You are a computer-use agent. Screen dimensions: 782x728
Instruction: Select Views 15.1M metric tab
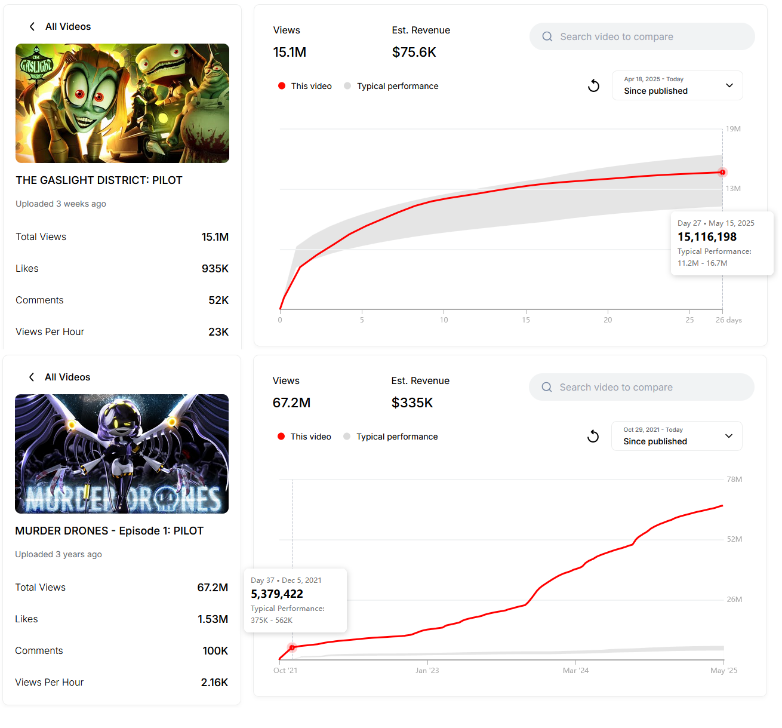coord(290,42)
